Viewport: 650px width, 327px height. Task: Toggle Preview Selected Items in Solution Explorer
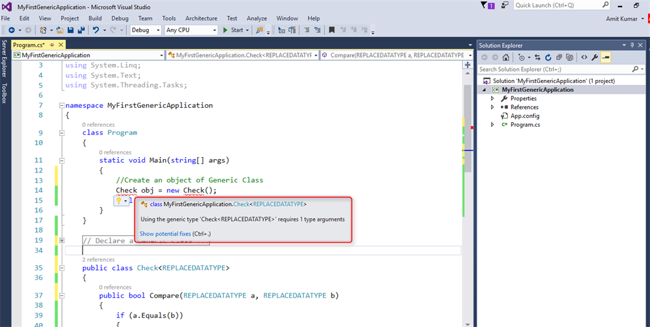tap(606, 58)
